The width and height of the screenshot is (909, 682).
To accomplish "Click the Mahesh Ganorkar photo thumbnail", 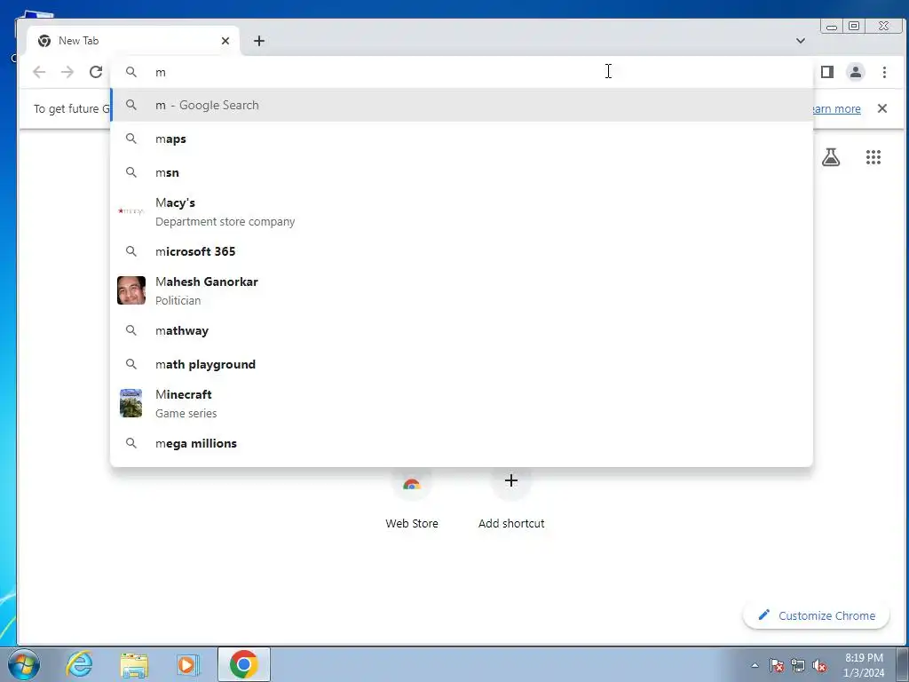I will tap(131, 290).
